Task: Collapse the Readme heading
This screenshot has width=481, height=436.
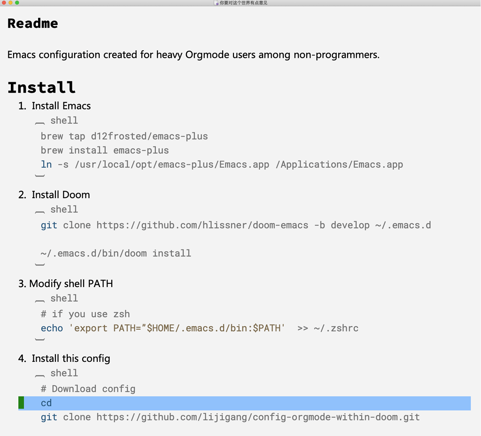Action: click(33, 23)
